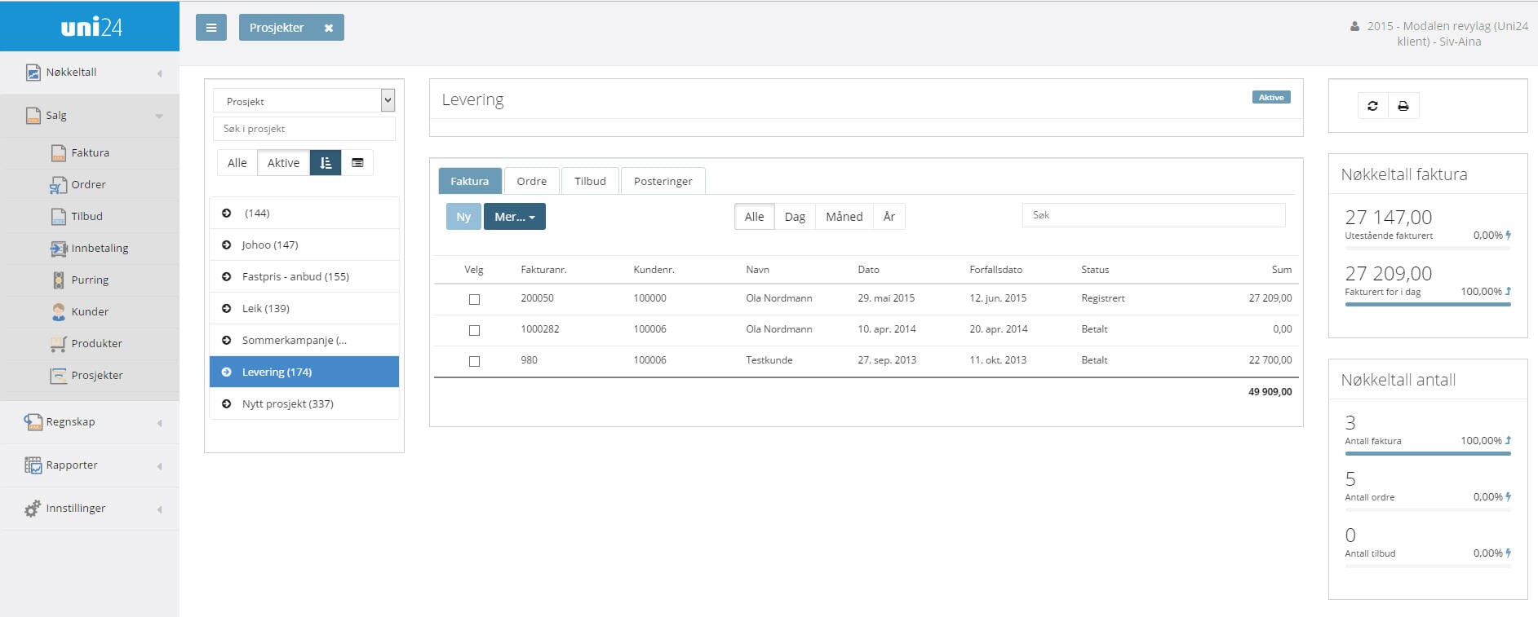Switch to the Ordre tab
Image resolution: width=1538 pixels, height=617 pixels.
click(x=531, y=181)
